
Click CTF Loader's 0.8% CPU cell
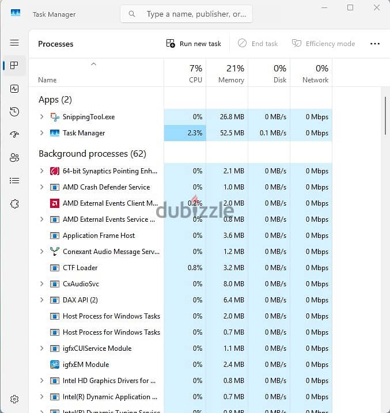185,268
